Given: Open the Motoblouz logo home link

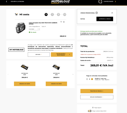Looking at the screenshot, I should tap(60, 2).
